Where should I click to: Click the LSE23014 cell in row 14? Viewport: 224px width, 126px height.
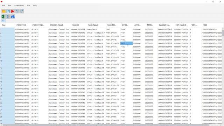[x=35, y=75]
